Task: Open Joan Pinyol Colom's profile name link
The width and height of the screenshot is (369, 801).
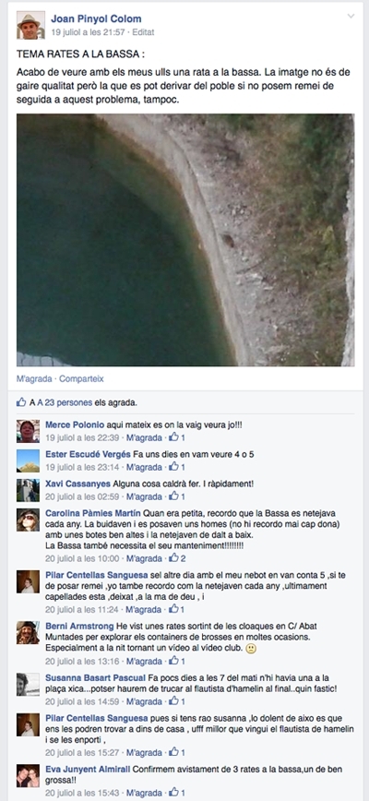Action: pos(96,18)
